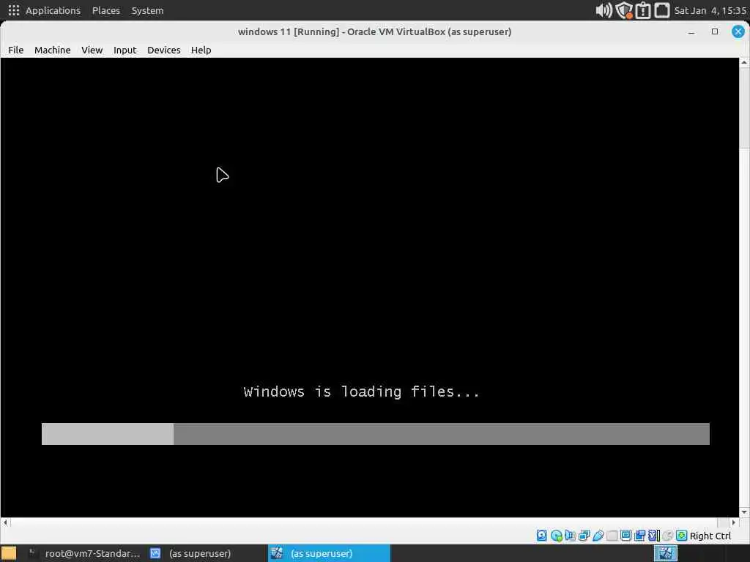Click the Right Ctrl host key label
Viewport: 750px width, 562px height.
[710, 536]
